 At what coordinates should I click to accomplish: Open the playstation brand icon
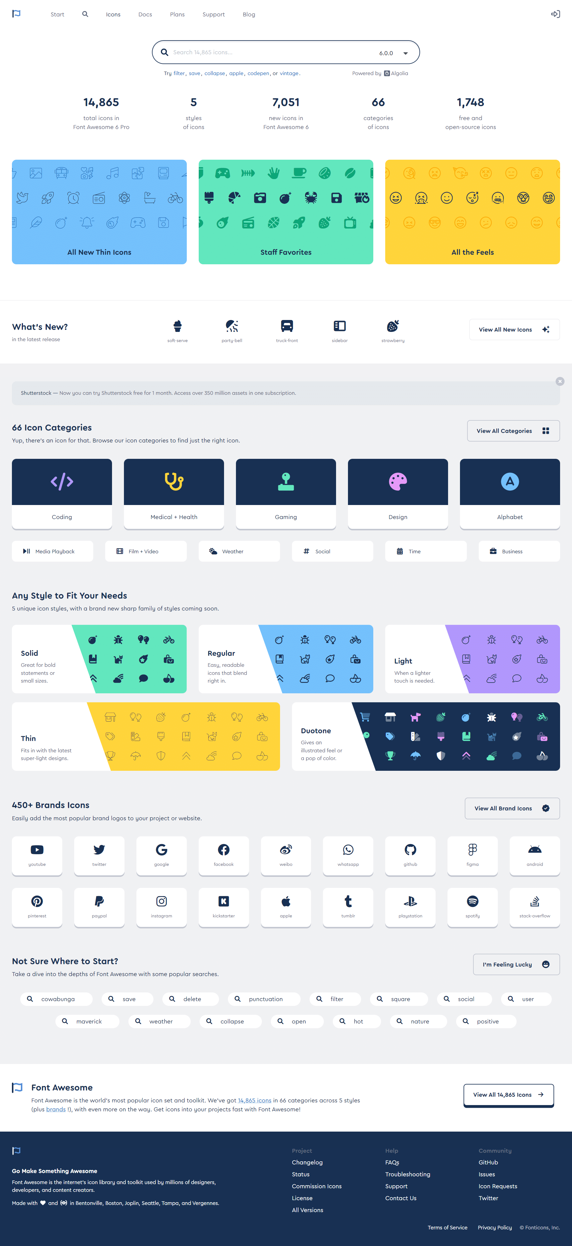(411, 908)
